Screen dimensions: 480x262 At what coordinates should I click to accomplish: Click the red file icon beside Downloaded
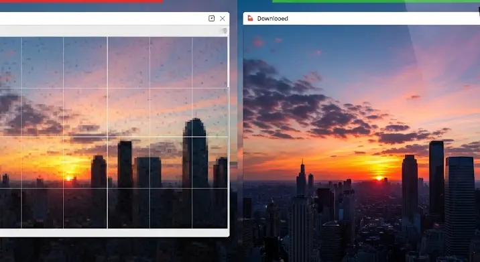[250, 18]
